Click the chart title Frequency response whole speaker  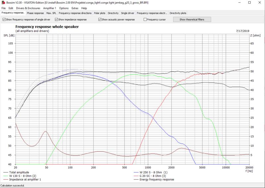click(47, 27)
